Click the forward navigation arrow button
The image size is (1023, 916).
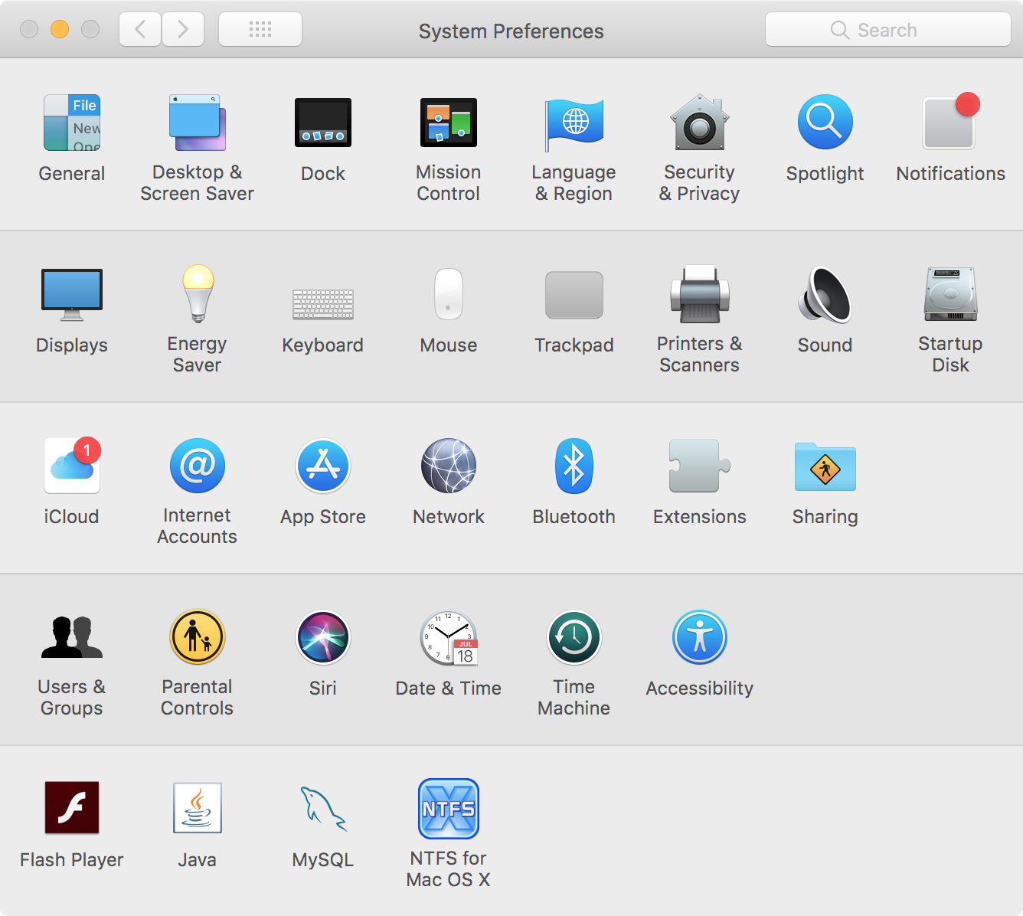point(183,30)
